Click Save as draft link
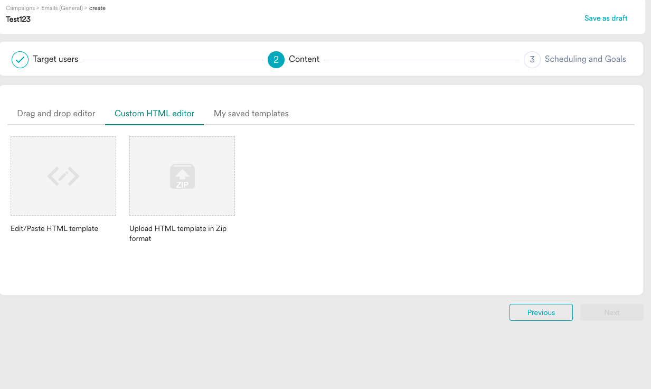 606,18
